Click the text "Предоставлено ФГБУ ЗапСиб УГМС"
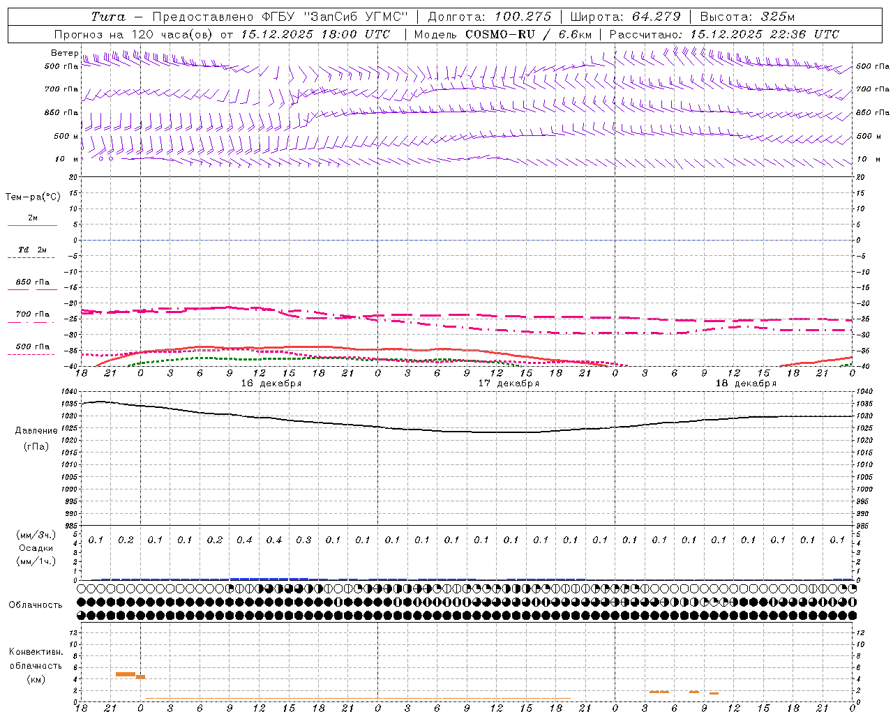This screenshot has width=893, height=714. click(280, 17)
